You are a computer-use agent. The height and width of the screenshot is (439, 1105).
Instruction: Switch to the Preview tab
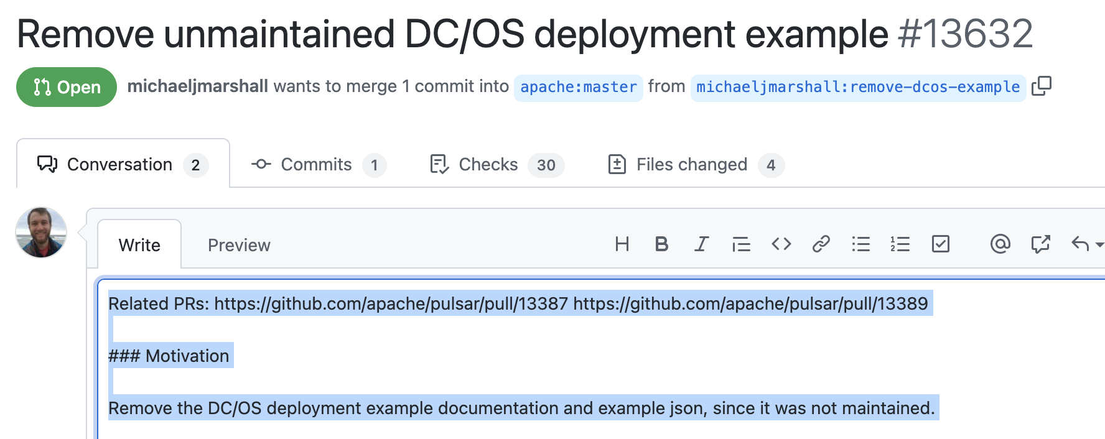coord(239,245)
